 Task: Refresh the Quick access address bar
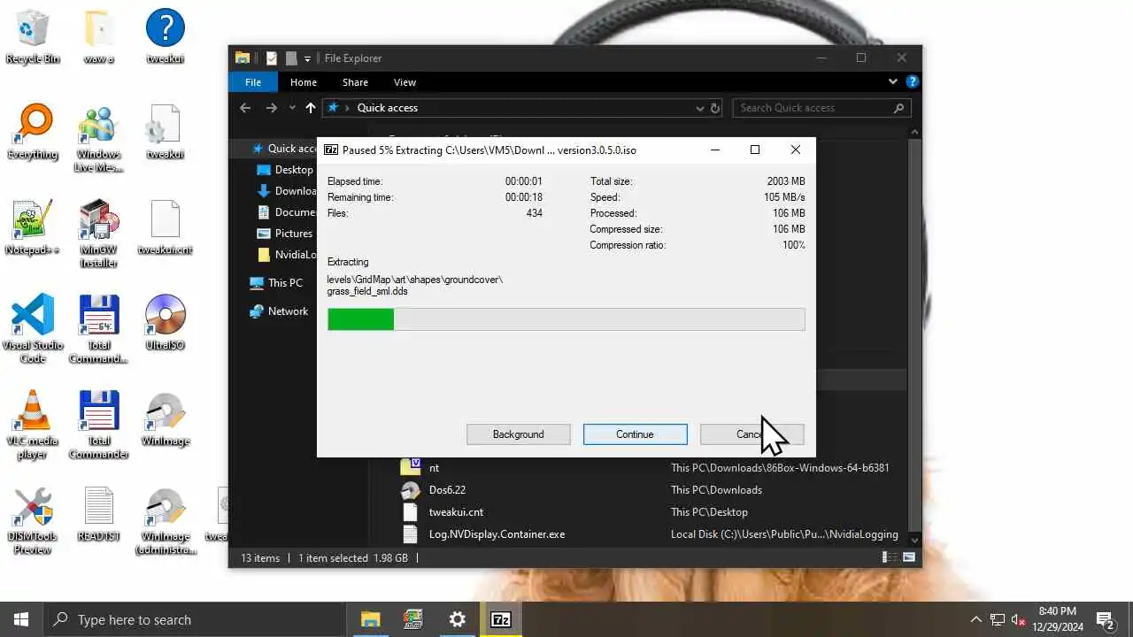[x=715, y=108]
